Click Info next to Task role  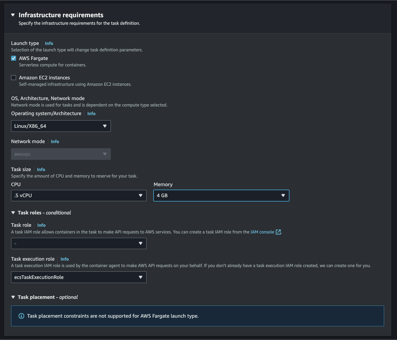coord(41,225)
